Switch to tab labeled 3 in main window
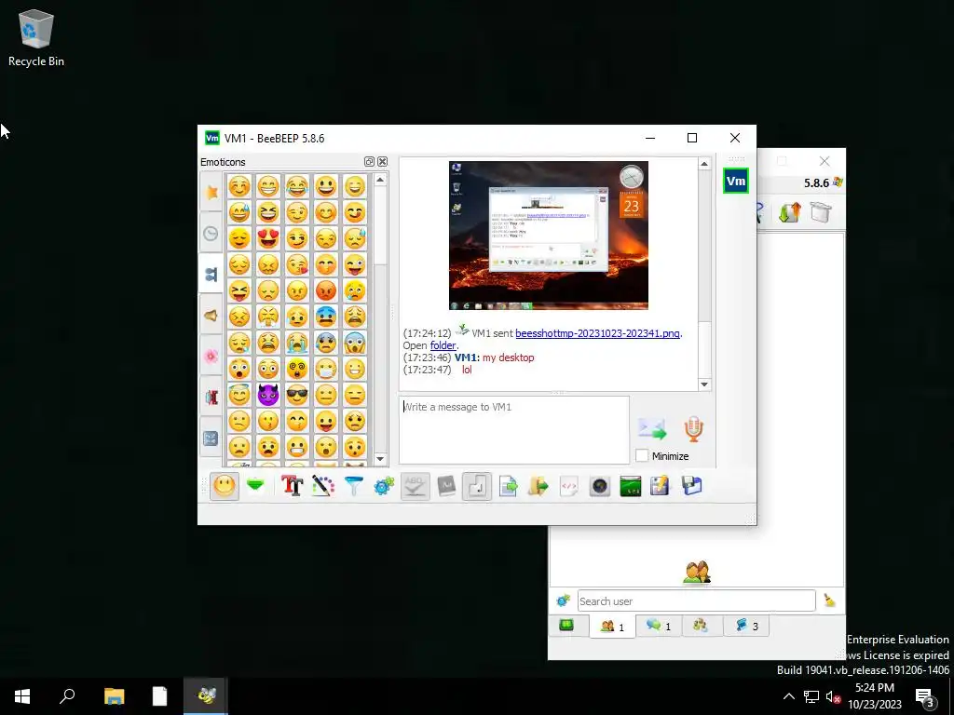This screenshot has width=954, height=715. pyautogui.click(x=746, y=626)
